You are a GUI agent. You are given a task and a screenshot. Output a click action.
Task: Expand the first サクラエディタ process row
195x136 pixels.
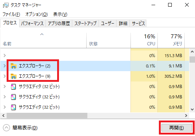click(x=4, y=86)
